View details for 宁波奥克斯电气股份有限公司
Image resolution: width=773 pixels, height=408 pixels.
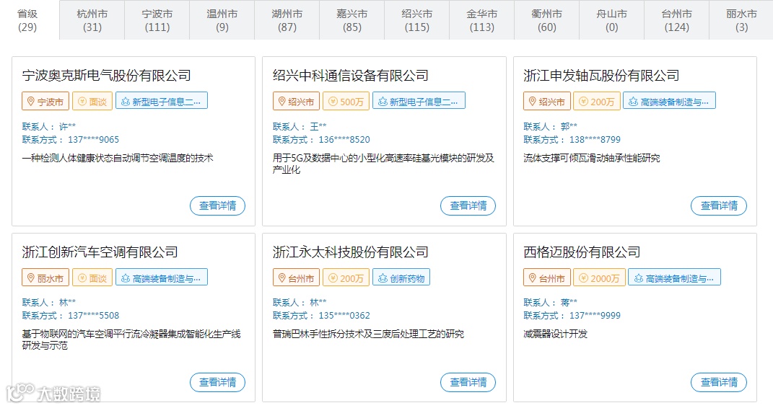pyautogui.click(x=217, y=205)
